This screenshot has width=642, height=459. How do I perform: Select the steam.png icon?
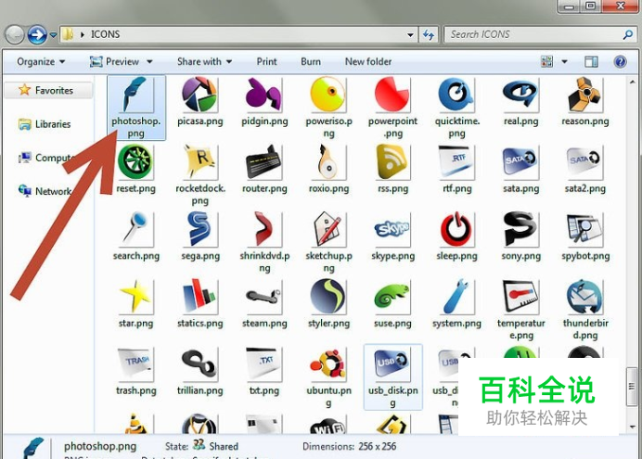tap(263, 297)
